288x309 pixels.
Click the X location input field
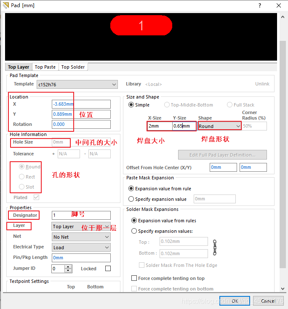(81, 104)
